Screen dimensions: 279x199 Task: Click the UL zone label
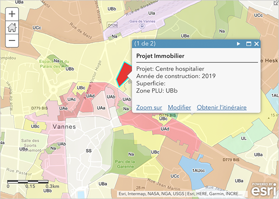244,139
